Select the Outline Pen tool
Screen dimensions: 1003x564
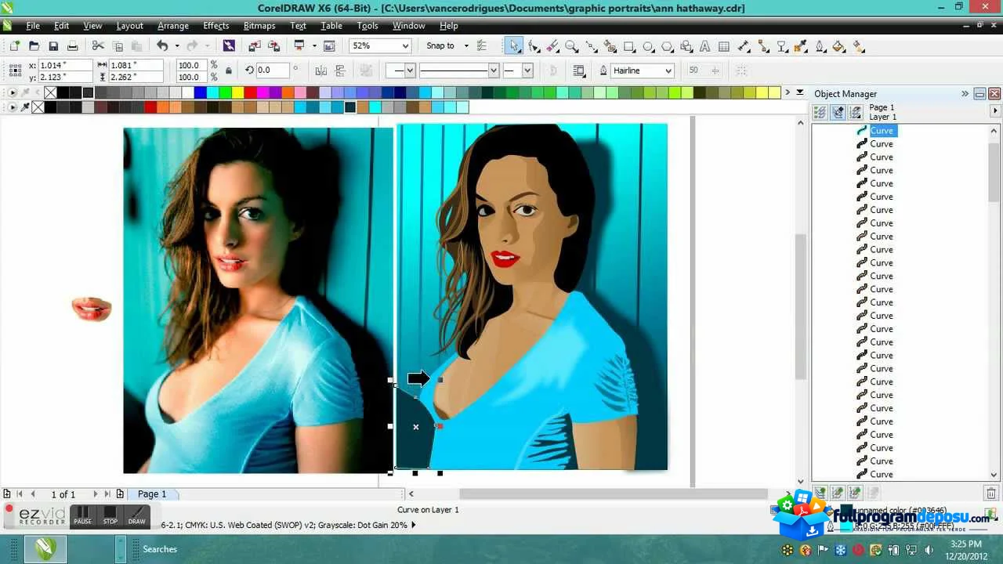[x=820, y=46]
